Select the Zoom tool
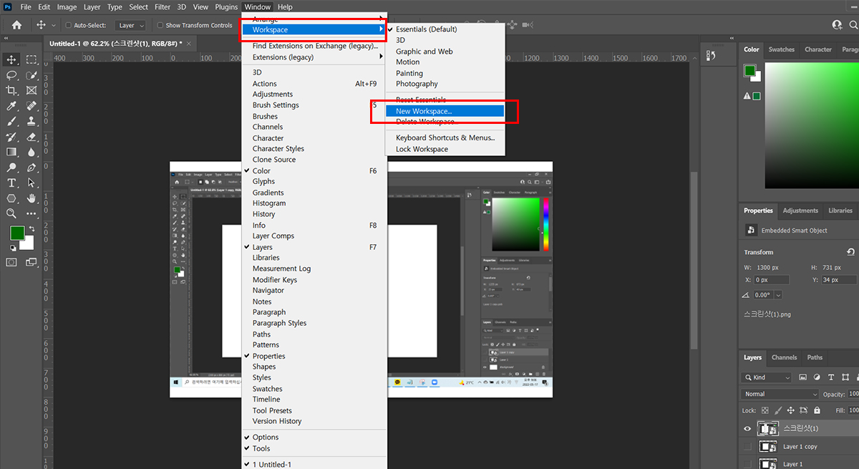Screen dimensions: 859x469 pos(11,213)
